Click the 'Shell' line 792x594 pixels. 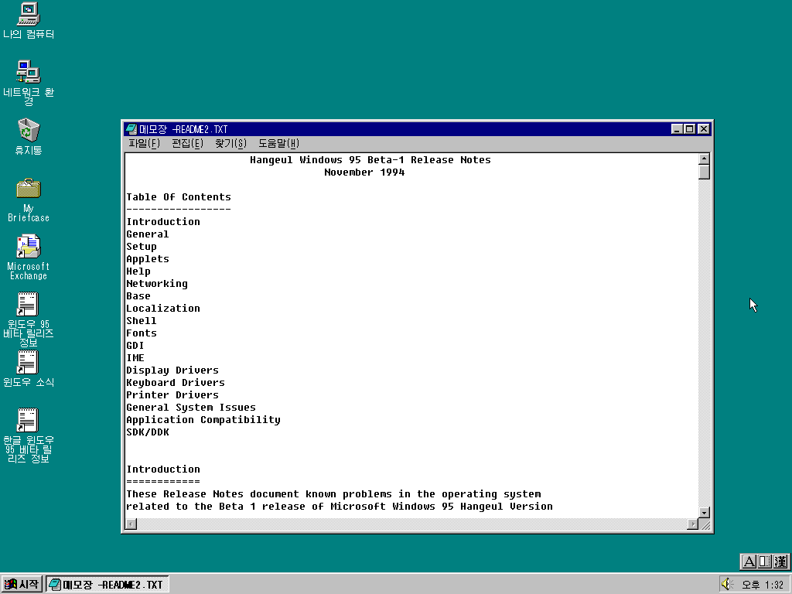point(142,321)
